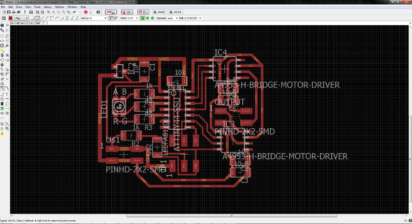This screenshot has width=412, height=224.
Task: Open the Diameter dropdown
Action: pos(177,19)
